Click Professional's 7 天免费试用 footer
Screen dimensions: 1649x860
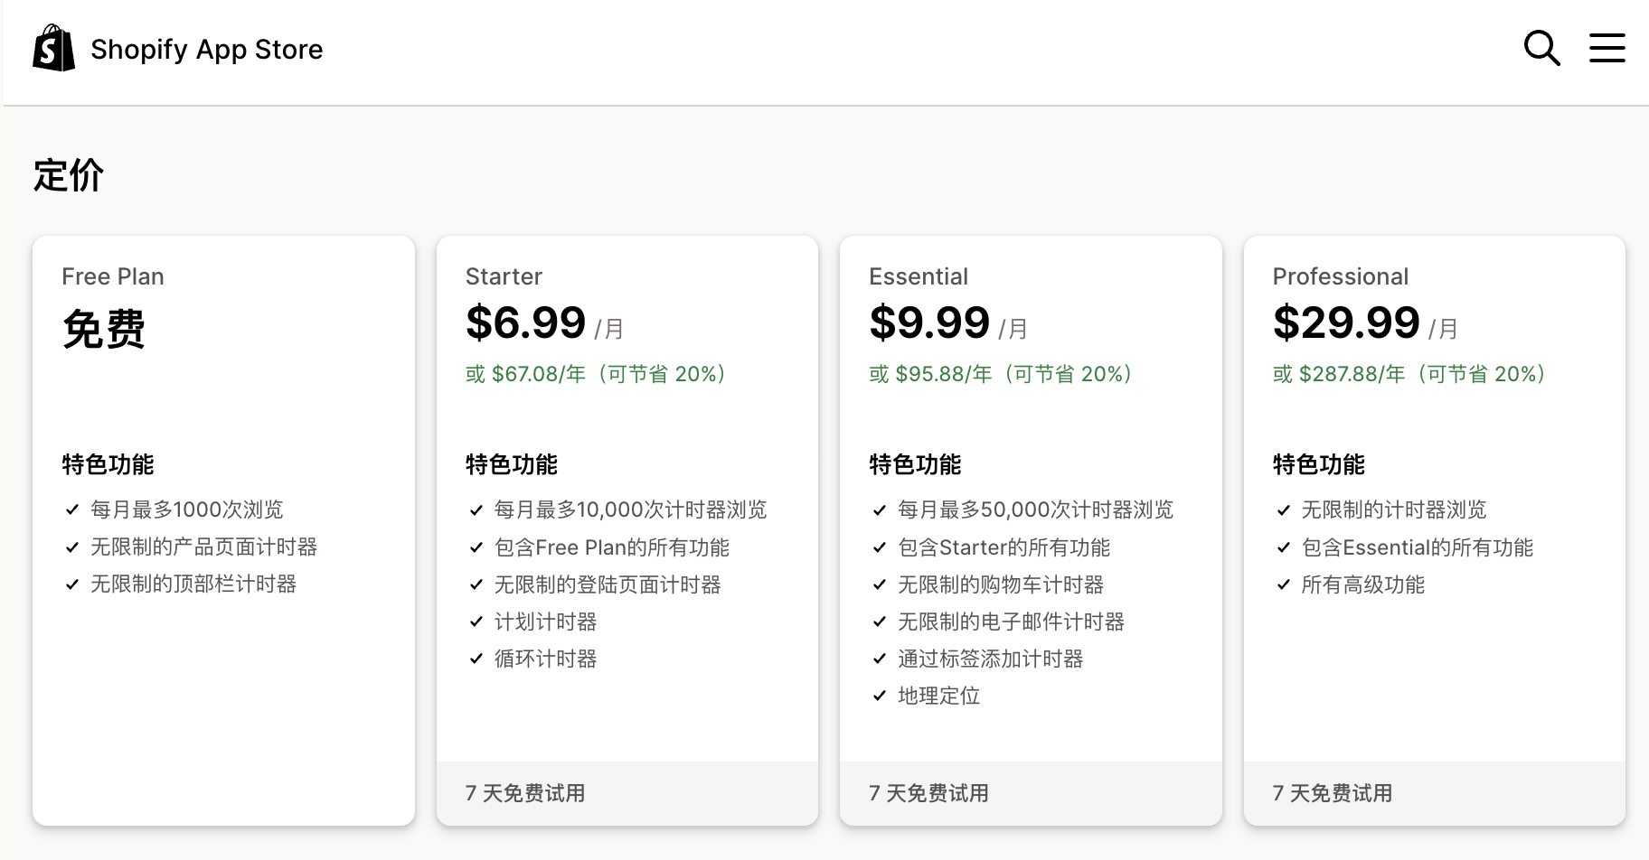coord(1333,793)
